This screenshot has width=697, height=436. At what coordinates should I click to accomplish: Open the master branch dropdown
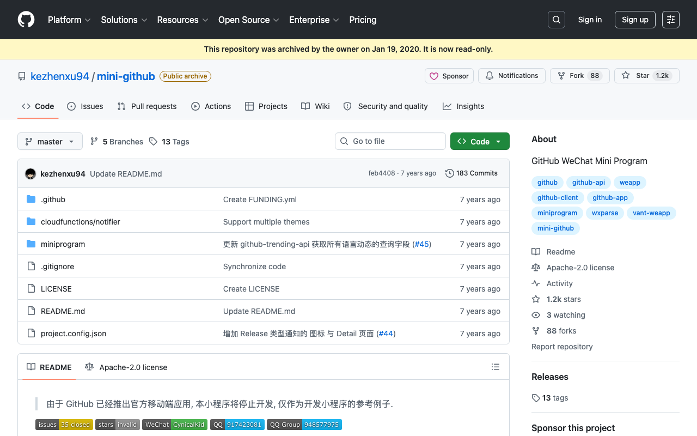click(x=50, y=141)
